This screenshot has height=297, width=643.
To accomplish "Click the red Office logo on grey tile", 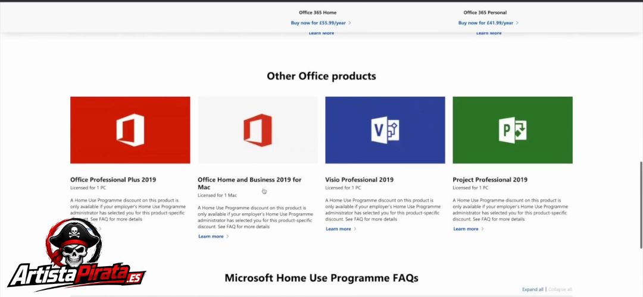I will coord(258,130).
